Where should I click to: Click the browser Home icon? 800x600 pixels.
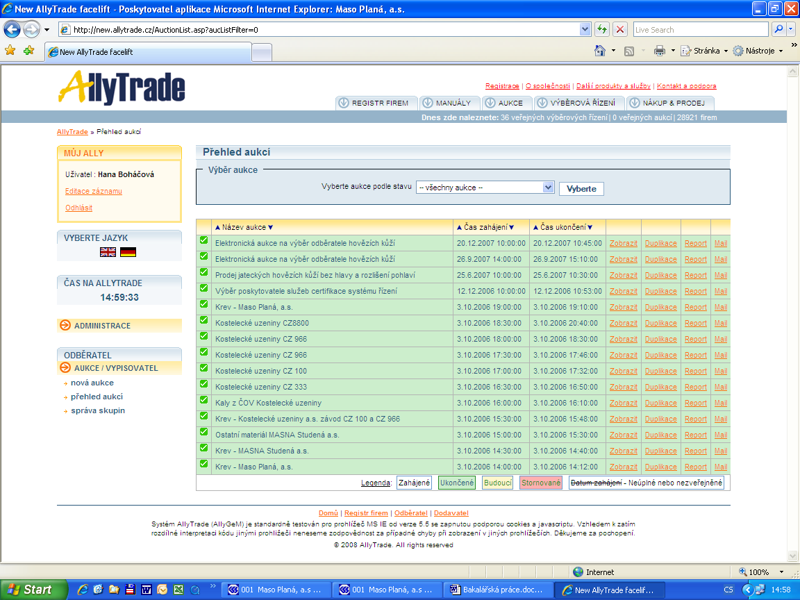(x=600, y=51)
